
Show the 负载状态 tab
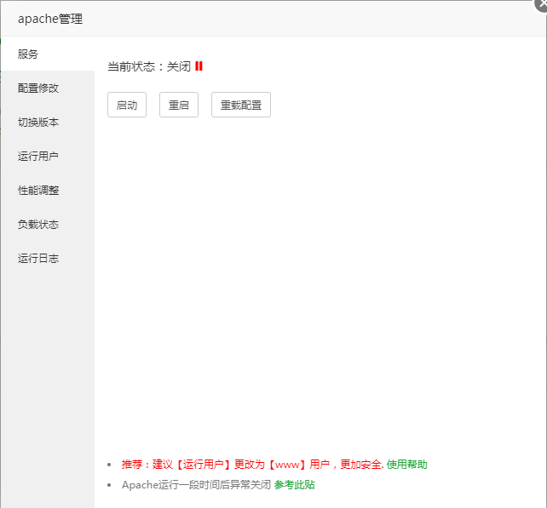point(48,225)
